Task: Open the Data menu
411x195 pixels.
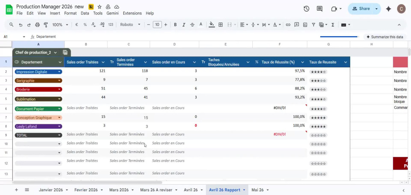Action: click(85, 13)
